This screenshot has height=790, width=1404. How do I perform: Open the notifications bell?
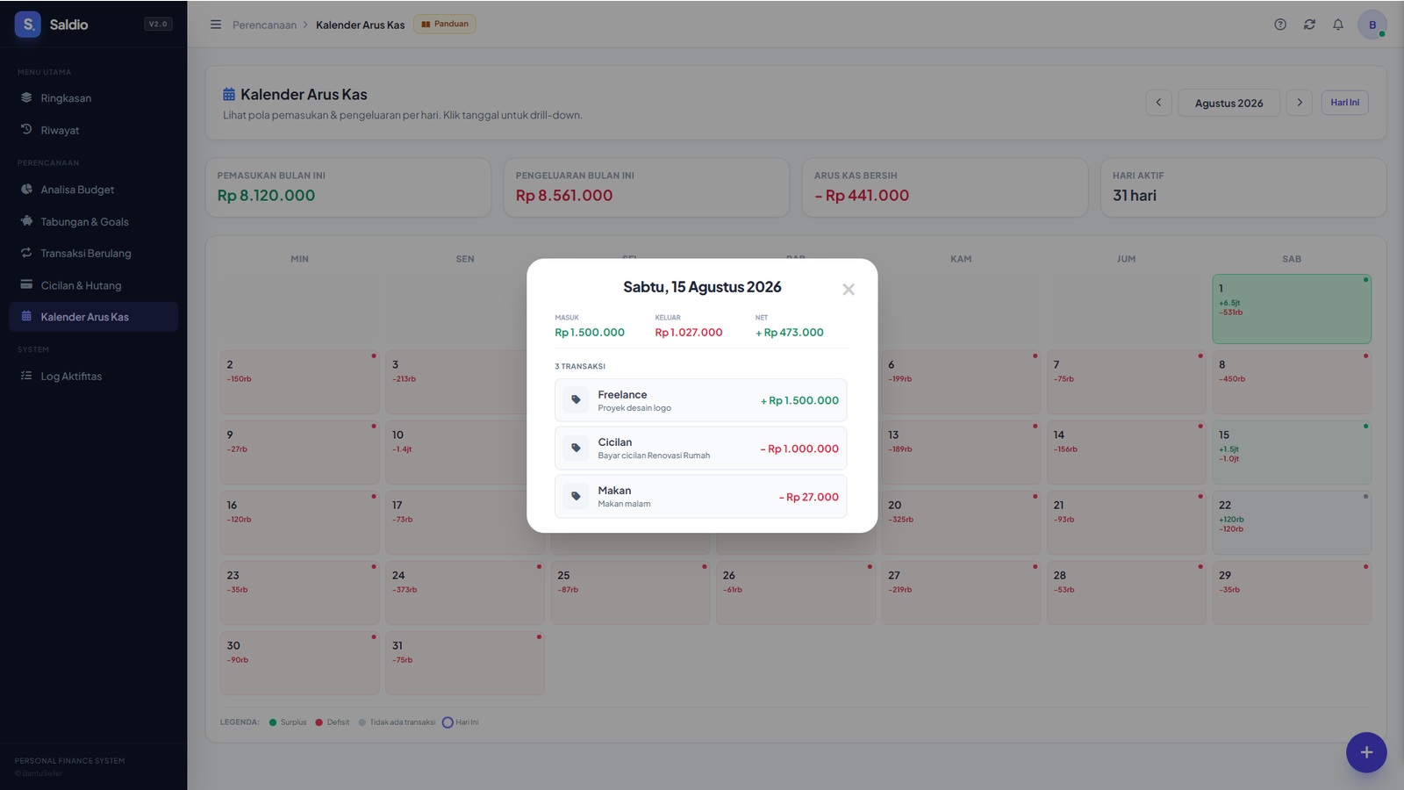point(1338,25)
